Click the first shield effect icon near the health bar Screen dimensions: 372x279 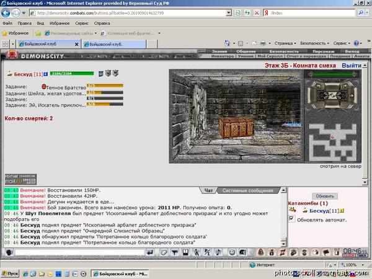tap(100, 74)
